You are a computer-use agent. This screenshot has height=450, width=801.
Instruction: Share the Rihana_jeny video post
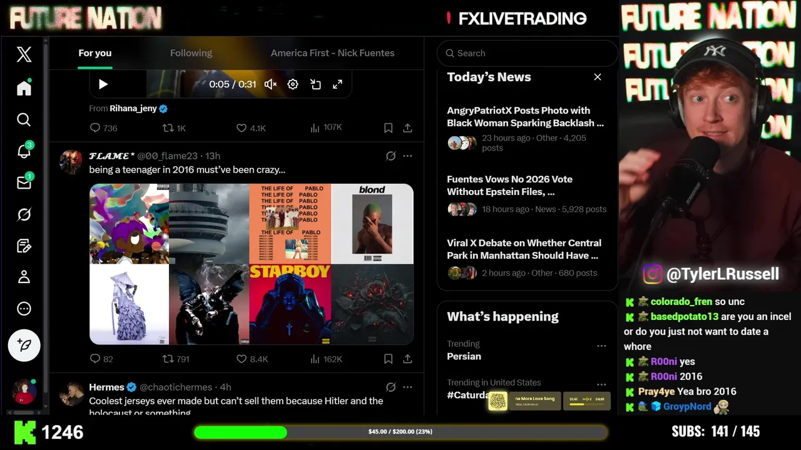point(407,127)
